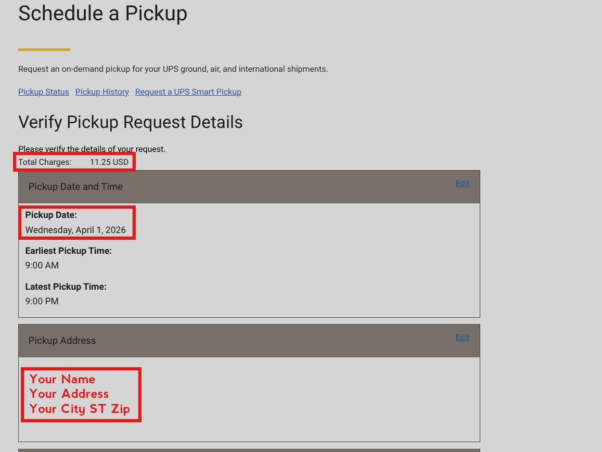Click the Schedule a Pickup page title
The height and width of the screenshot is (452, 602).
point(103,14)
